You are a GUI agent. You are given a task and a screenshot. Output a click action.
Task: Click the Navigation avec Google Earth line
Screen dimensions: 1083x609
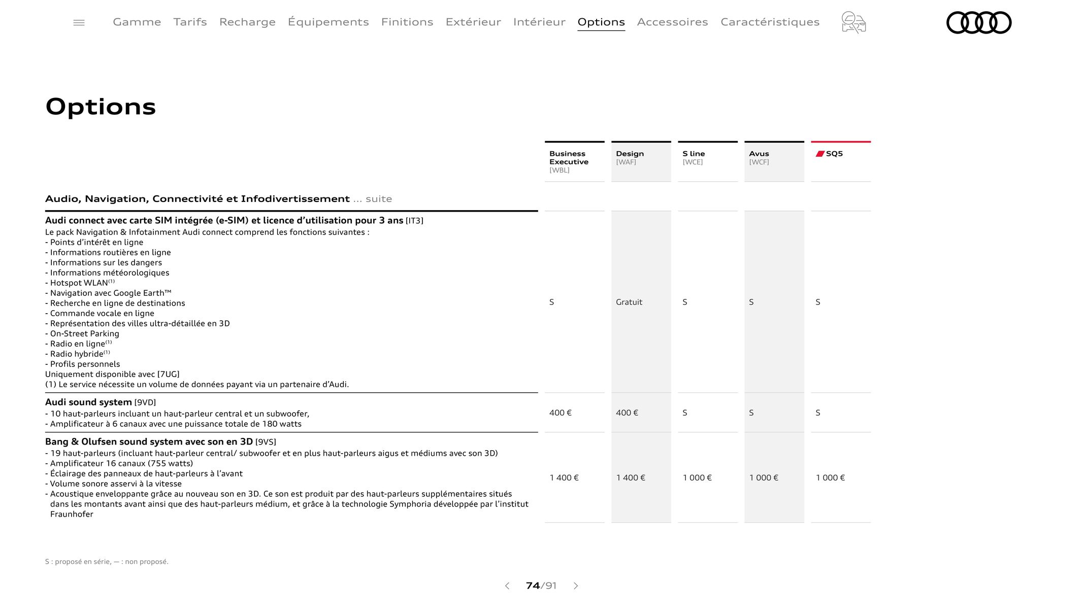tap(108, 293)
